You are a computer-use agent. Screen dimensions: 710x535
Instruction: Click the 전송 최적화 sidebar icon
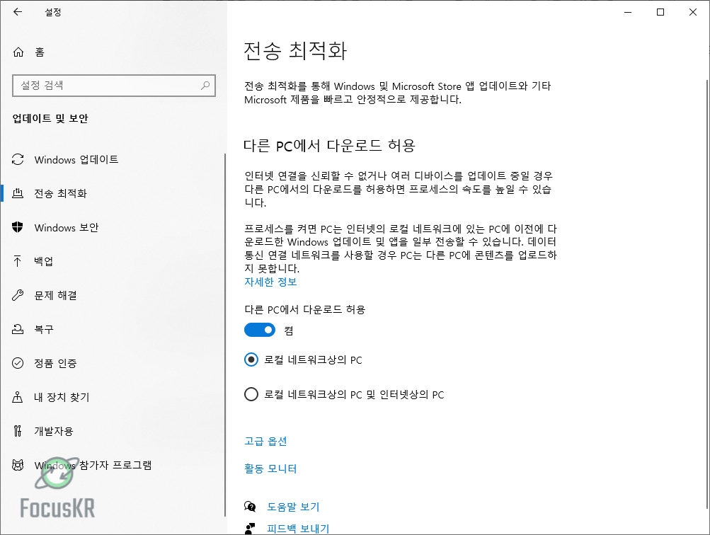tap(18, 193)
